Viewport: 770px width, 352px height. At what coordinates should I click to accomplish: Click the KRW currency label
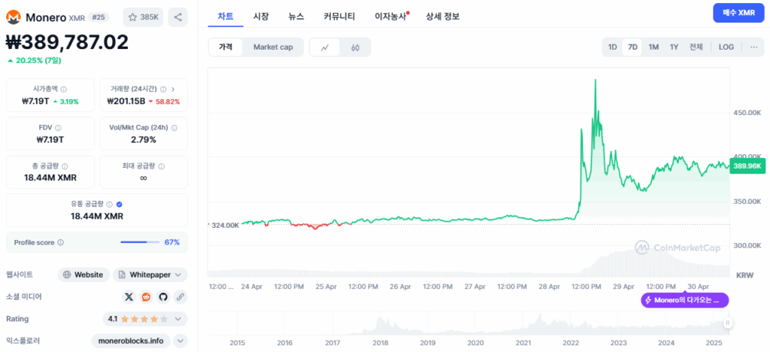click(x=745, y=275)
